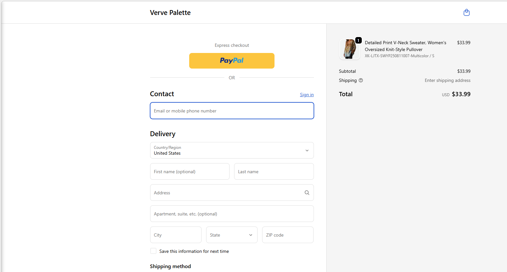
Task: Click the First name (optional) field
Action: point(190,172)
